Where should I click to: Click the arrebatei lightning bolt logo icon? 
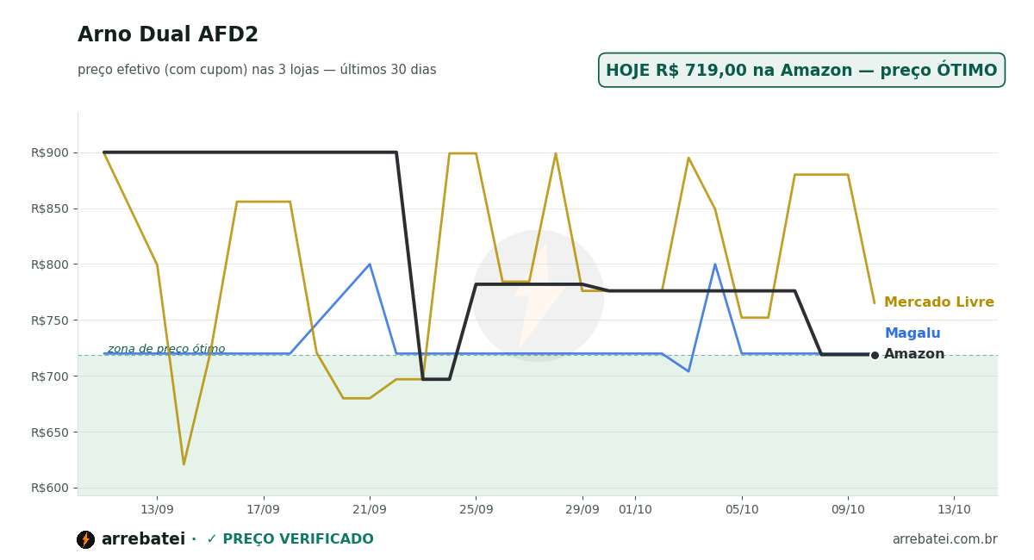coord(85,539)
